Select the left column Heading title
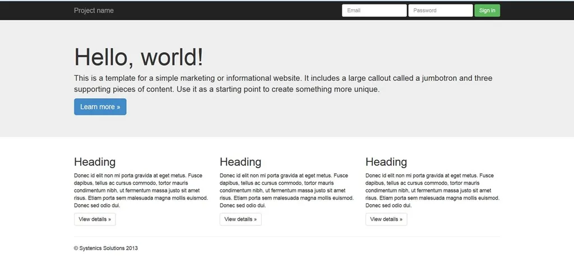This screenshot has height=259, width=574. point(95,162)
